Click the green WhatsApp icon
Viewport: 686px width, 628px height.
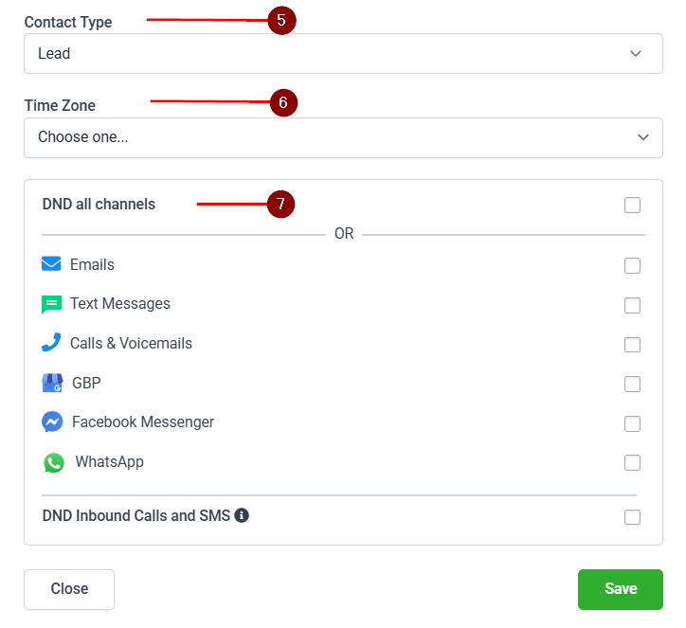[54, 462]
